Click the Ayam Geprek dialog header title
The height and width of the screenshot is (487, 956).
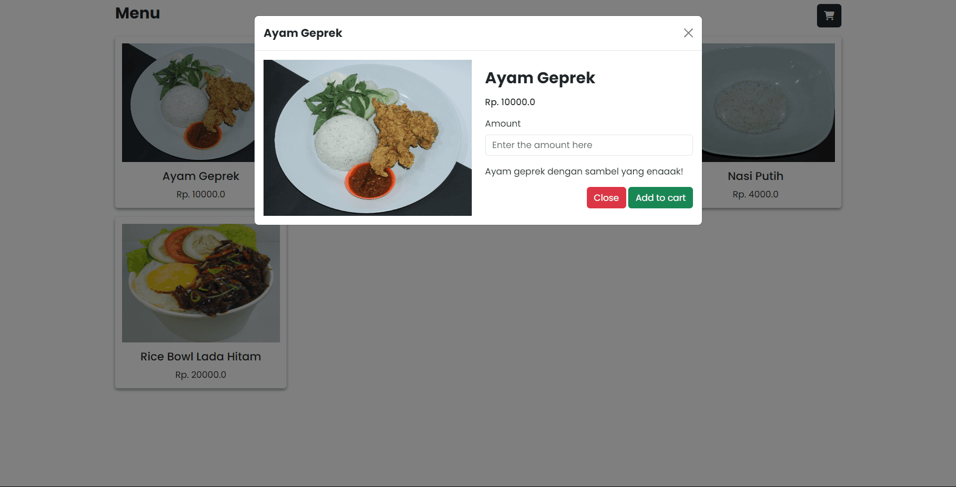(303, 33)
